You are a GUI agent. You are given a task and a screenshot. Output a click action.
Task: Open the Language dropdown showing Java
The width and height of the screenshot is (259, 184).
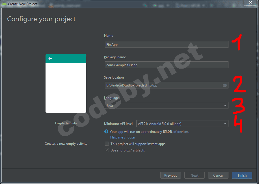tap(167, 105)
